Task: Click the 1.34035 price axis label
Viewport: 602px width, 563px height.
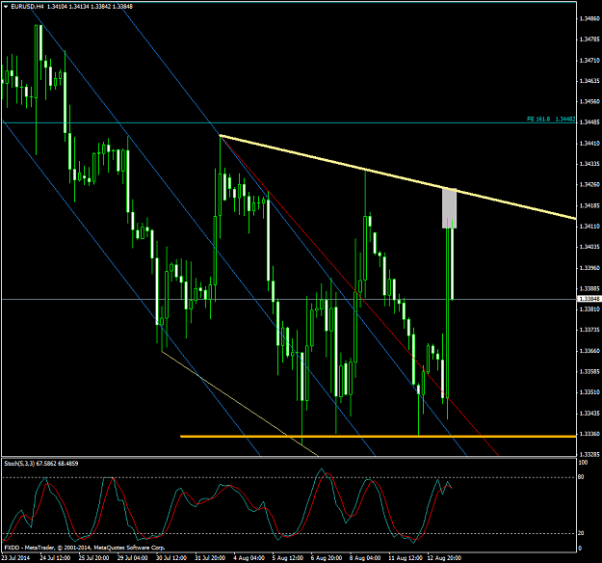Action: tap(589, 247)
